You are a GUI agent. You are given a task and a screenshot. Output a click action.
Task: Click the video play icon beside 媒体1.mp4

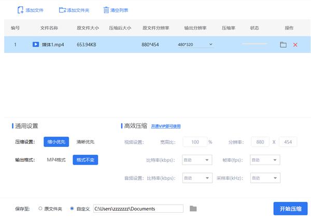[x=36, y=44]
